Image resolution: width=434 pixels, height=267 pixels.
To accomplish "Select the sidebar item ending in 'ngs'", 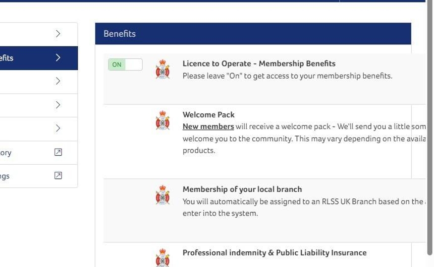I will [39, 176].
